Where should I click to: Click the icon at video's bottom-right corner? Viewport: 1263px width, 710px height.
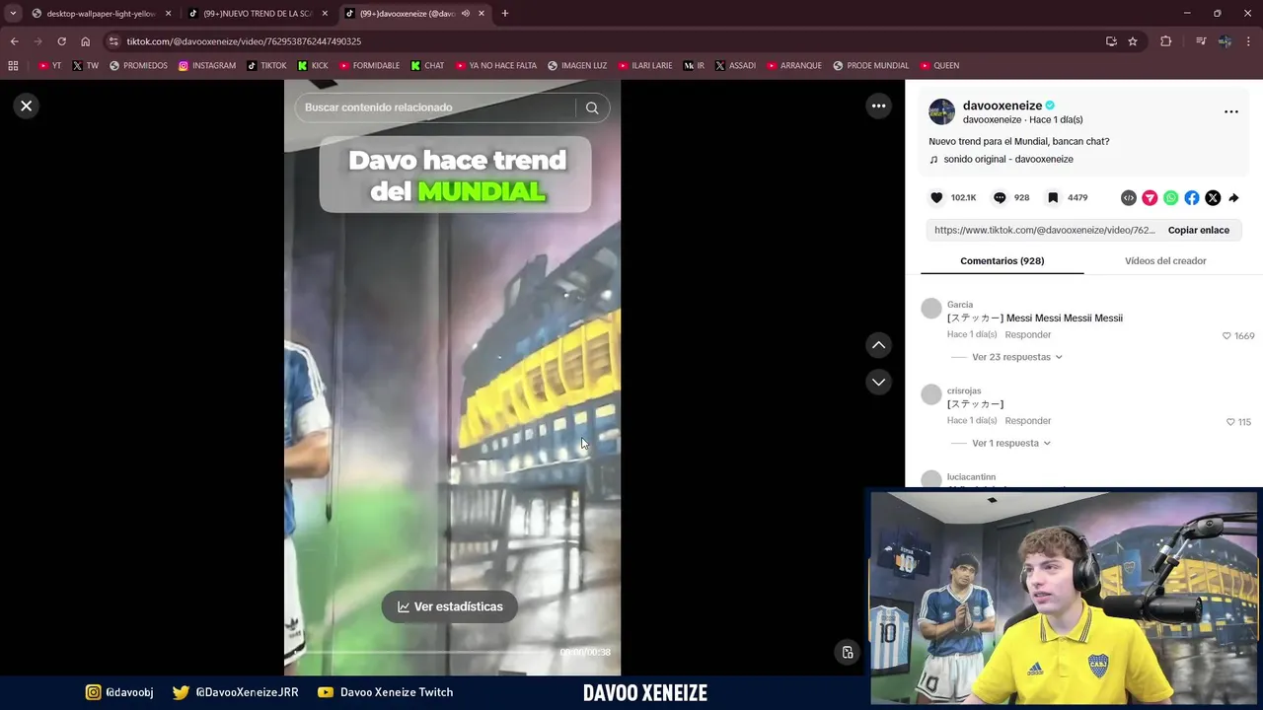(x=847, y=652)
